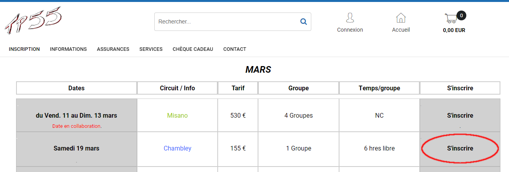Click the 0,00 EUR cart total

click(x=454, y=30)
